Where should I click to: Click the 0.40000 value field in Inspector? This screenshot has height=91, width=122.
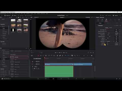point(116,33)
